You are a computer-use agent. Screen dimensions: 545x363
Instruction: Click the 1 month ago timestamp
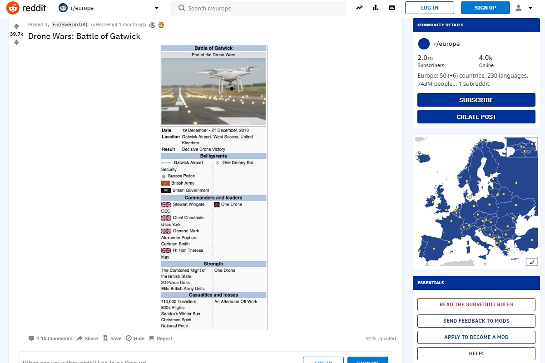(x=133, y=25)
